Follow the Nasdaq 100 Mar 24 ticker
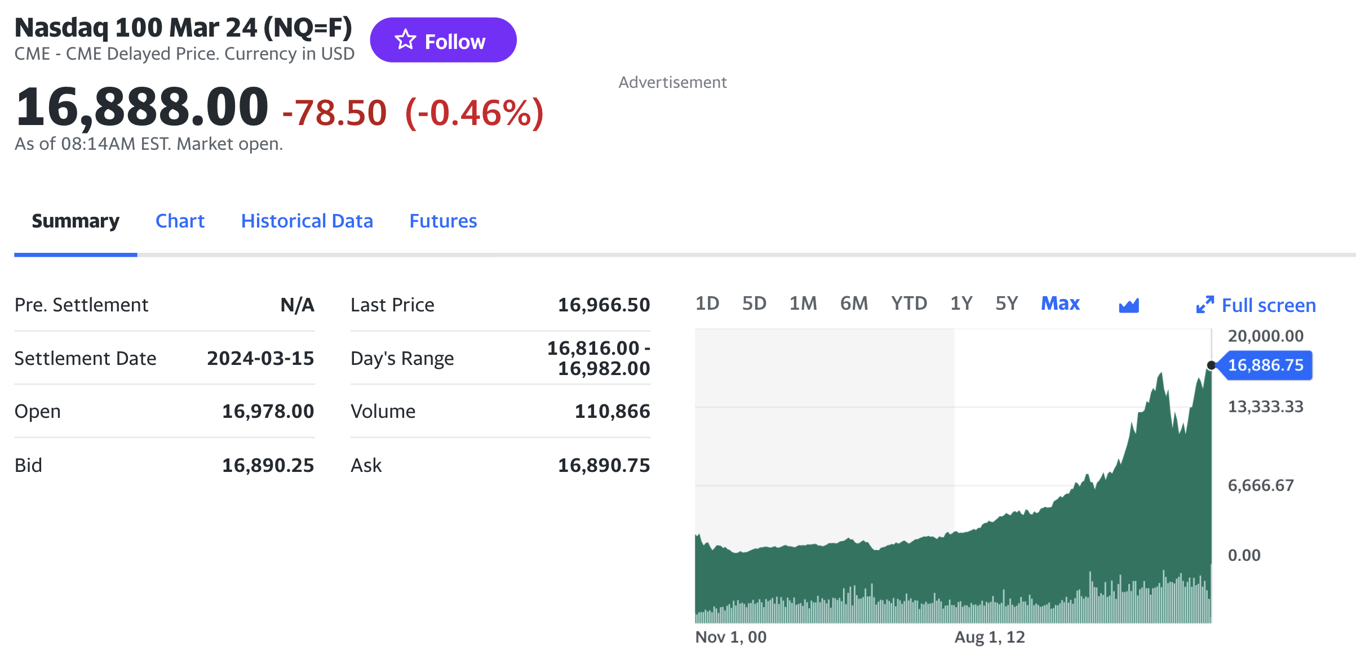The width and height of the screenshot is (1356, 660). pyautogui.click(x=443, y=40)
